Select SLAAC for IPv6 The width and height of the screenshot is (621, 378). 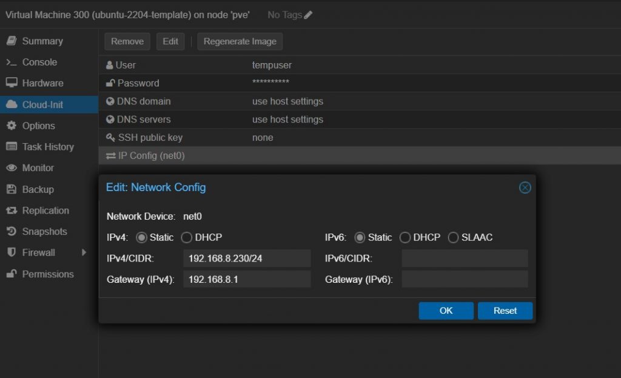(453, 238)
